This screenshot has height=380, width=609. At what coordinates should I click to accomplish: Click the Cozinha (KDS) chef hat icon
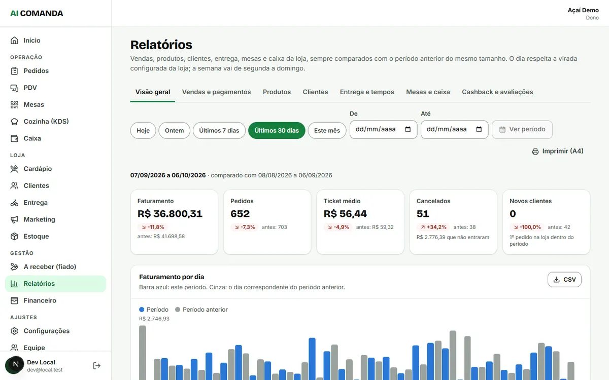pos(14,122)
